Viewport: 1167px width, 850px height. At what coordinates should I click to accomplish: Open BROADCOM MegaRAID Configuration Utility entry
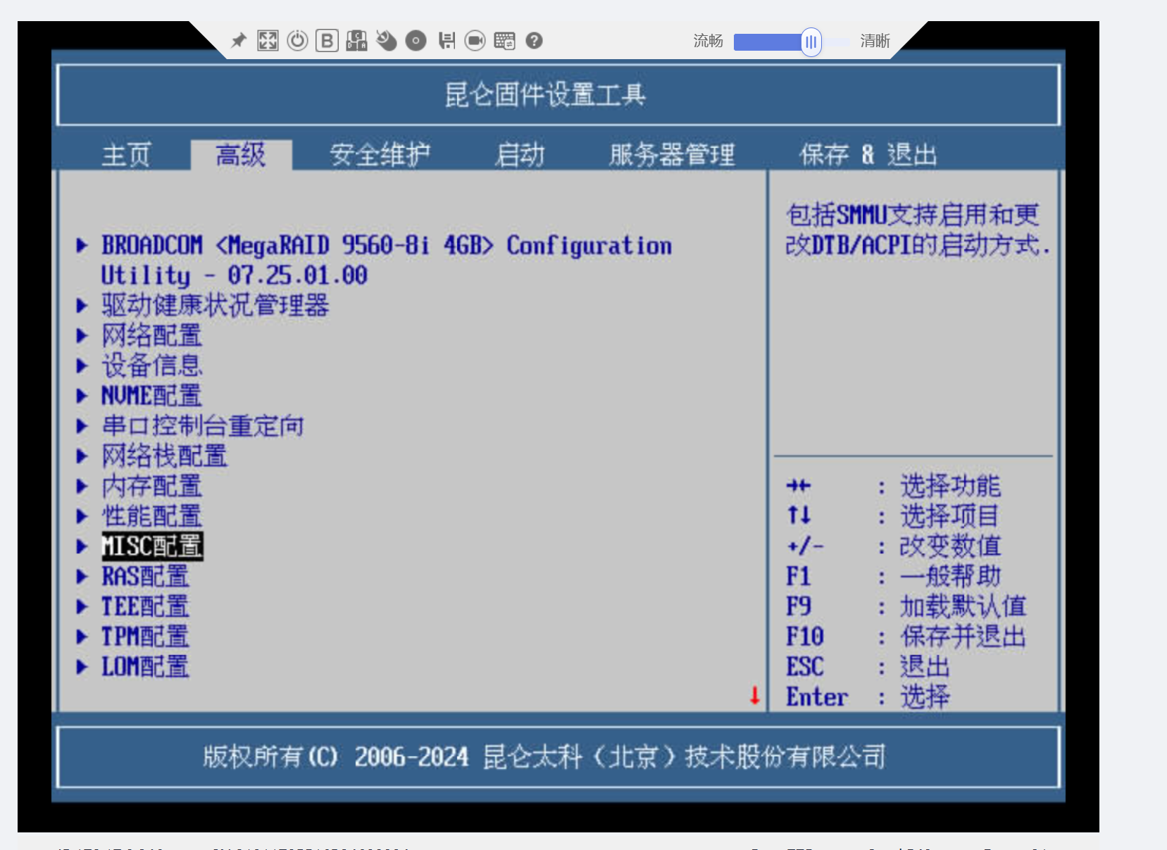pyautogui.click(x=386, y=260)
